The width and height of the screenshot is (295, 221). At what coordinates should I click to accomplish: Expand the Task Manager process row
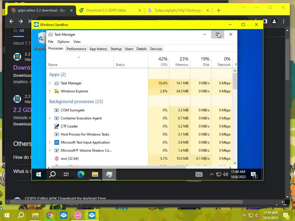50,83
